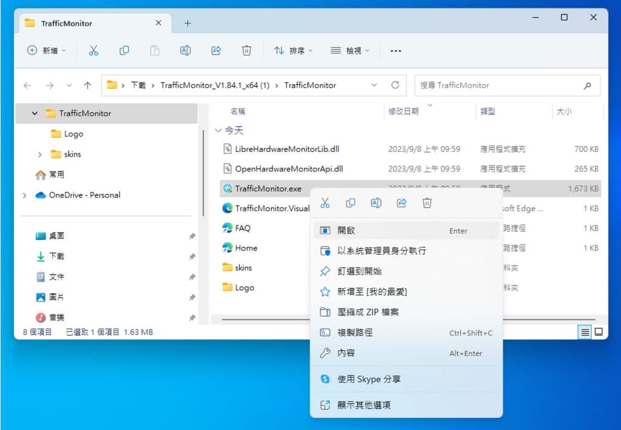Click Rename icon in context menu
This screenshot has height=430, width=621.
tap(376, 203)
